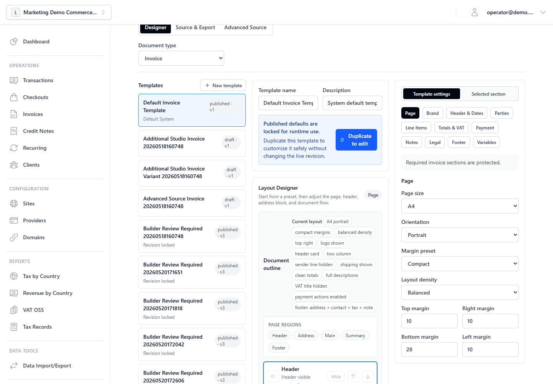This screenshot has height=384, width=553.
Task: Click the Tax Records calculator icon
Action: point(14,327)
